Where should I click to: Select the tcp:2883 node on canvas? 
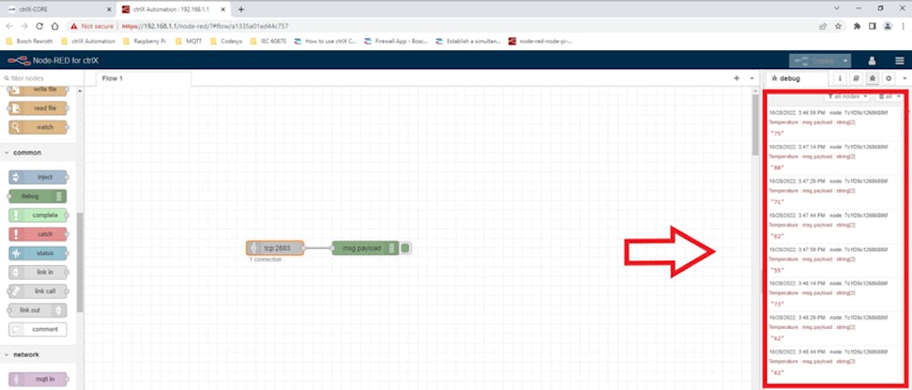tap(275, 248)
